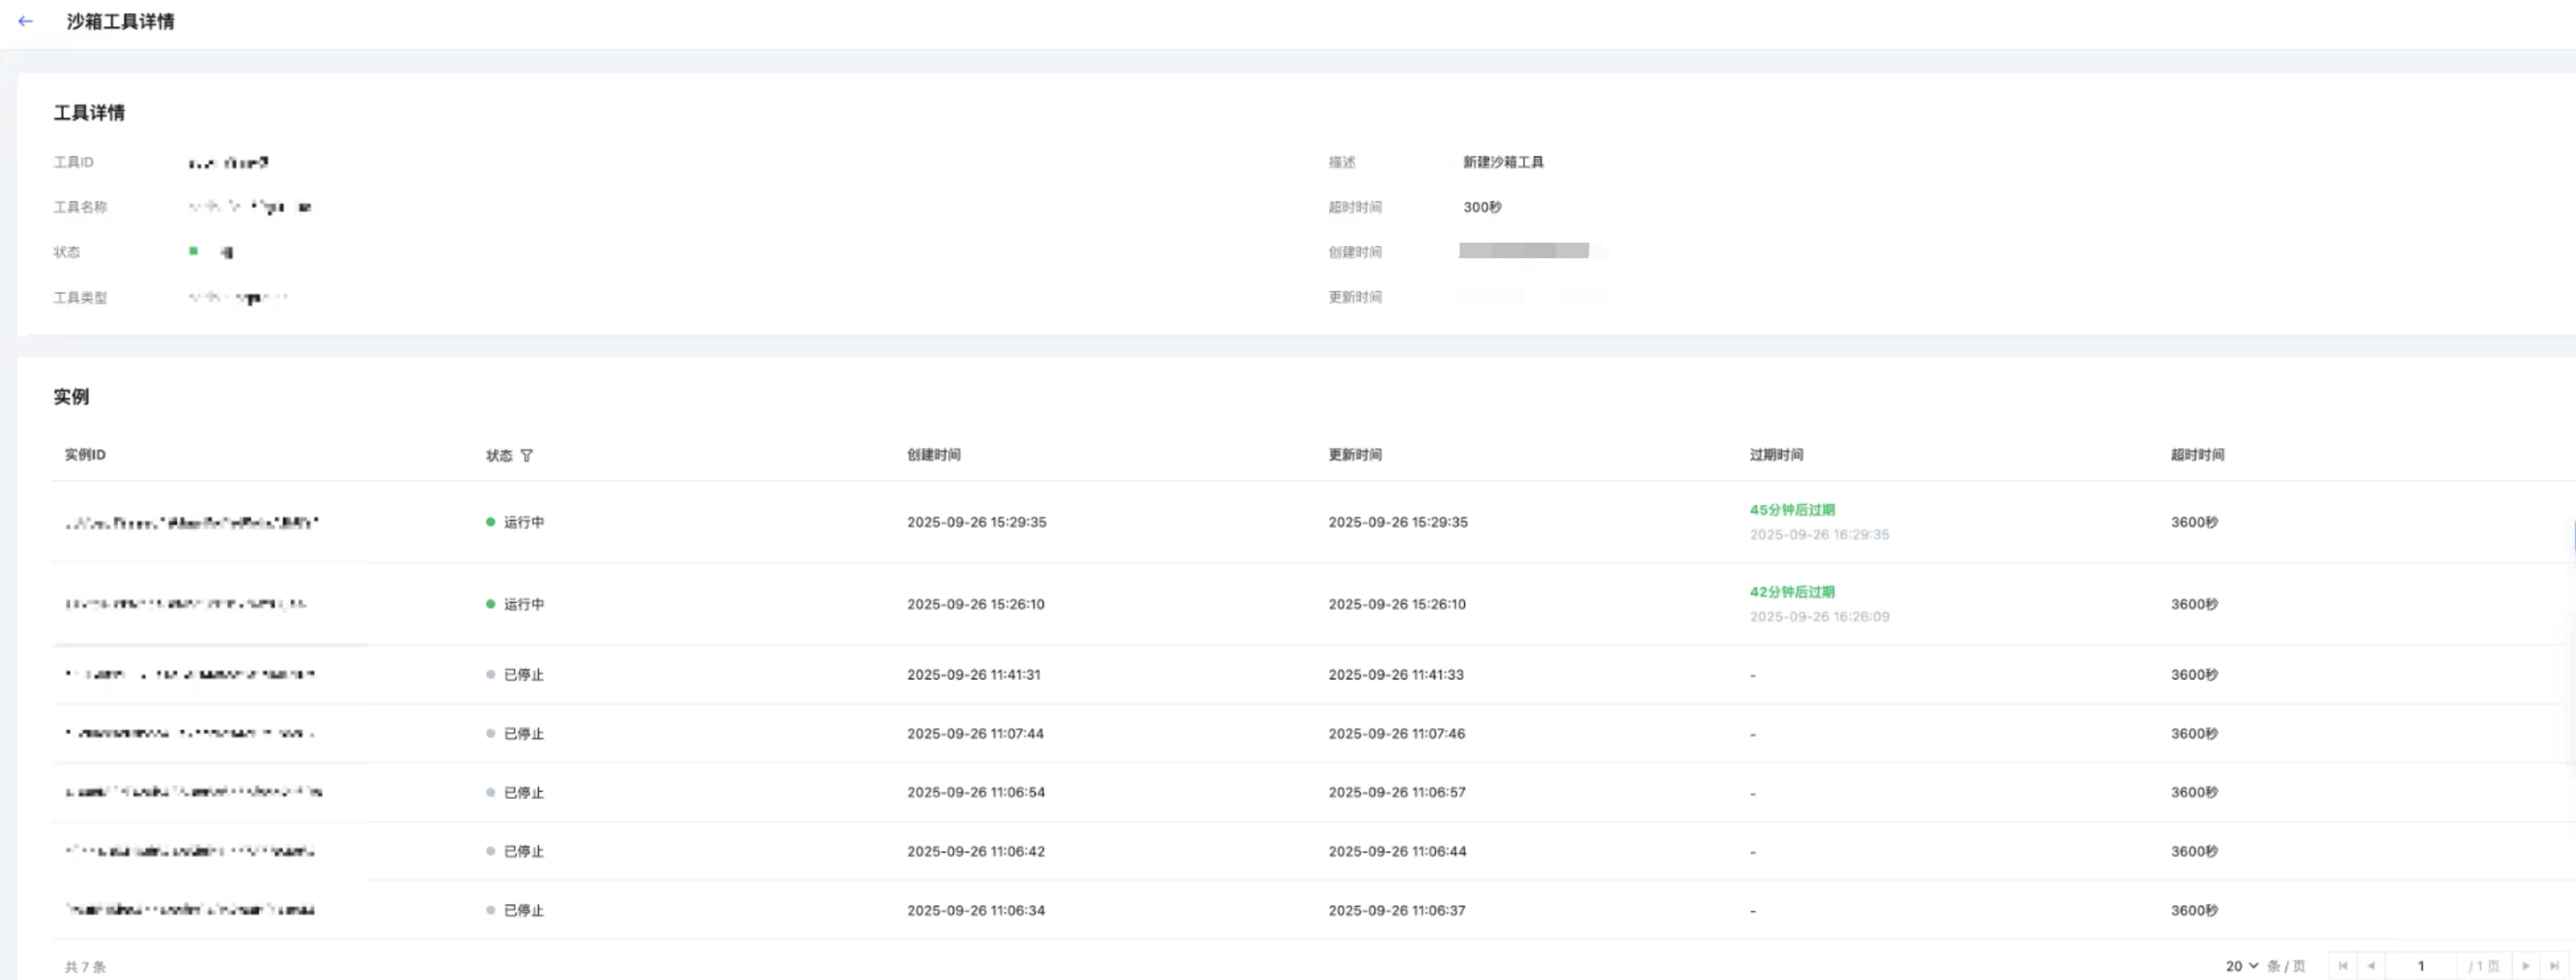Open second running instance ID link
The image size is (2576, 980).
186,604
